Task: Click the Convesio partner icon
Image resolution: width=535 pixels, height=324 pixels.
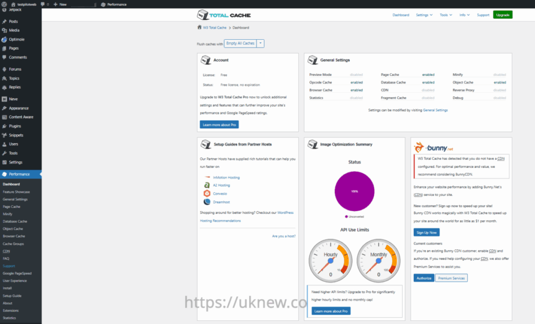Action: click(x=207, y=193)
